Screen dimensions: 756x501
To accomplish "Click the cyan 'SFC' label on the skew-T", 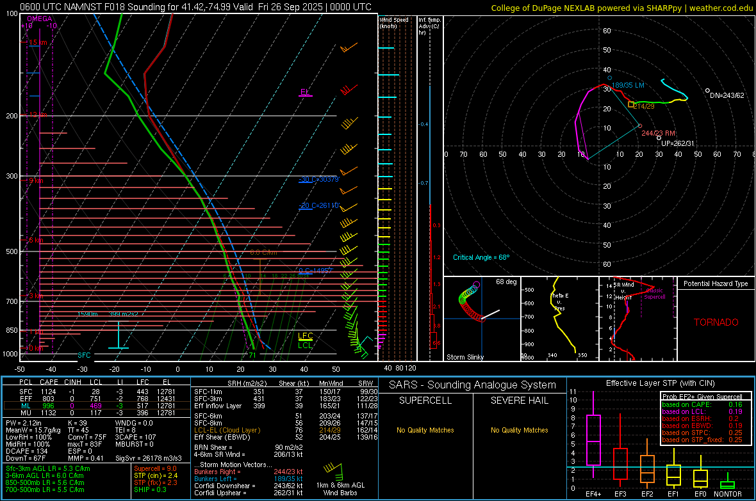I will [x=84, y=355].
